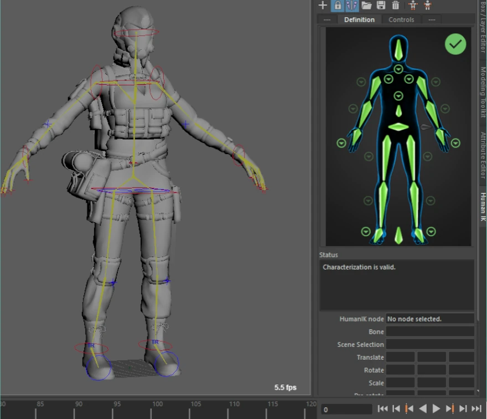Screen dimensions: 487x419
Task: Click the play forwards button
Action: [x=437, y=409]
